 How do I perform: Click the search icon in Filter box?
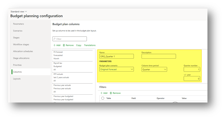tap(54, 39)
